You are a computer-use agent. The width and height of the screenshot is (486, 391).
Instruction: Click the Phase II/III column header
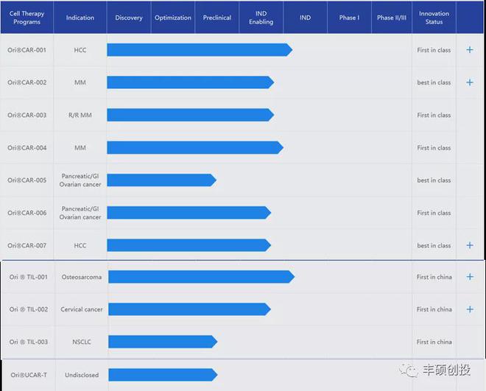coord(392,18)
